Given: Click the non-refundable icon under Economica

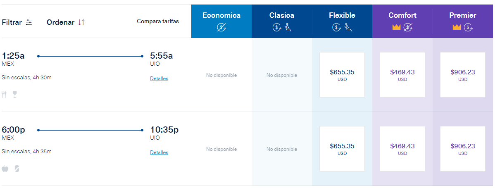Looking at the screenshot, I should [221, 28].
